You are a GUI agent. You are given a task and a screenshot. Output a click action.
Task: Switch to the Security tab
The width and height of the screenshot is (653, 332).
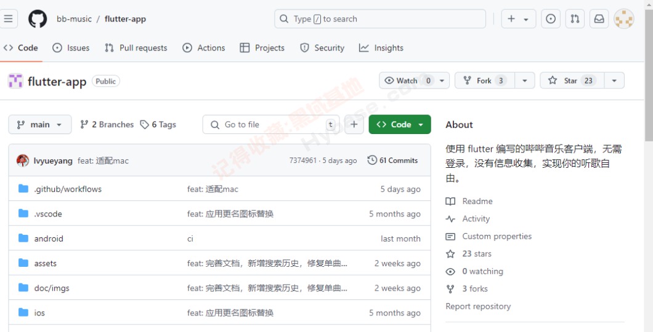pos(322,48)
